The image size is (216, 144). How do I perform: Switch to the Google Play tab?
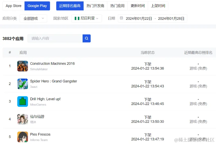(37, 6)
